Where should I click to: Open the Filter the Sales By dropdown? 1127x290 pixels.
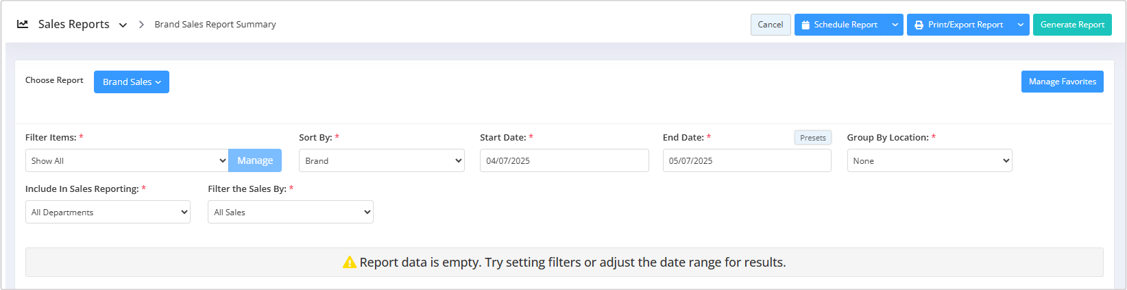pos(291,212)
